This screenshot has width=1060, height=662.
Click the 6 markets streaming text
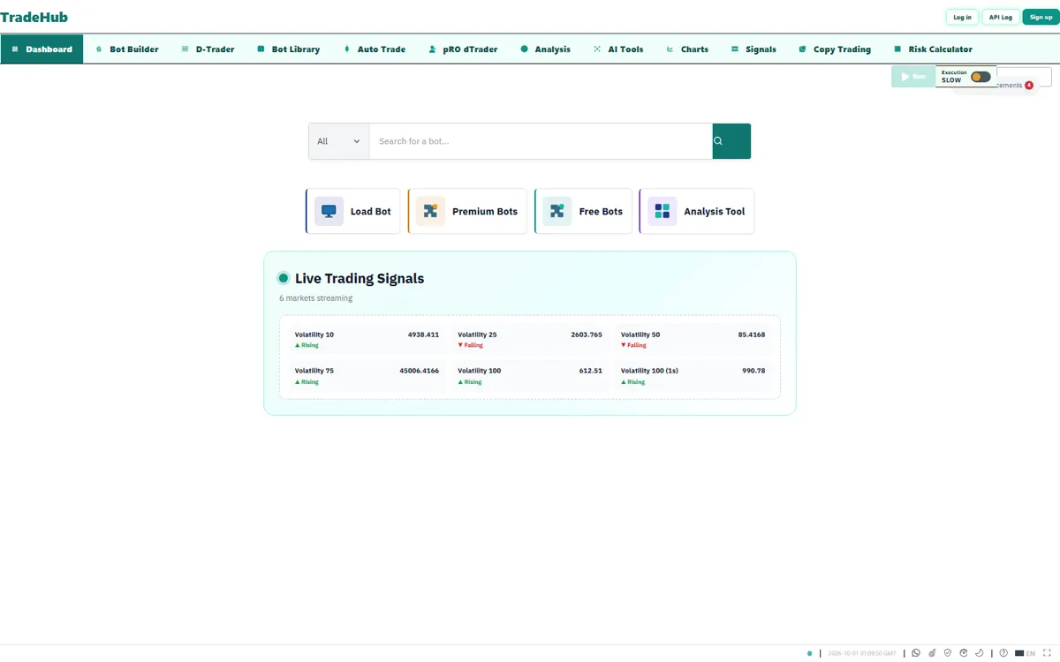click(315, 298)
